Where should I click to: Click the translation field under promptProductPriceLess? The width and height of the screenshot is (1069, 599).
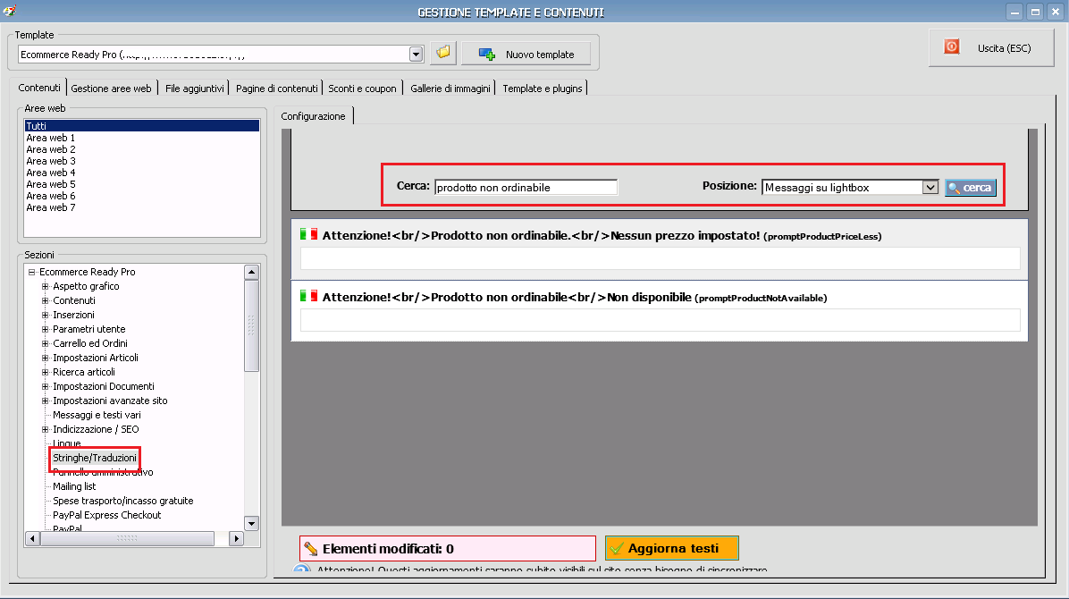click(x=660, y=258)
